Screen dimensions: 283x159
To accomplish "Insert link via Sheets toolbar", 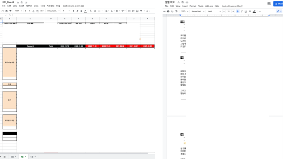I will pyautogui.click(x=129, y=11).
